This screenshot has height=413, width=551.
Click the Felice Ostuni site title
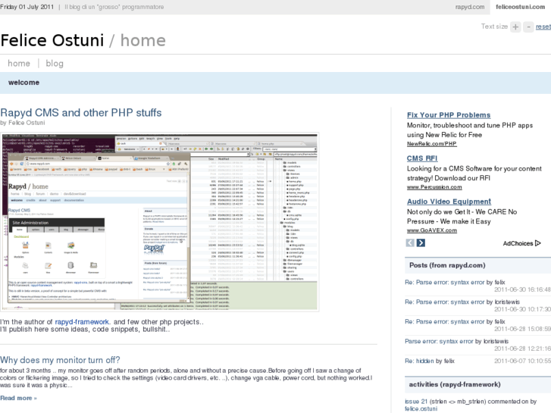point(52,40)
